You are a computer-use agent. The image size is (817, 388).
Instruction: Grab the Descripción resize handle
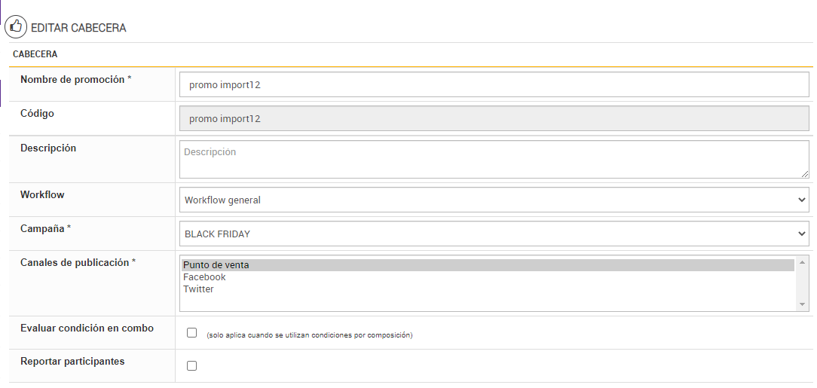pyautogui.click(x=805, y=174)
